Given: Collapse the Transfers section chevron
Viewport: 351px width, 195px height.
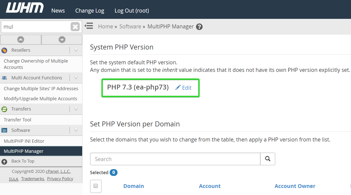Looking at the screenshot, I should click(76, 109).
